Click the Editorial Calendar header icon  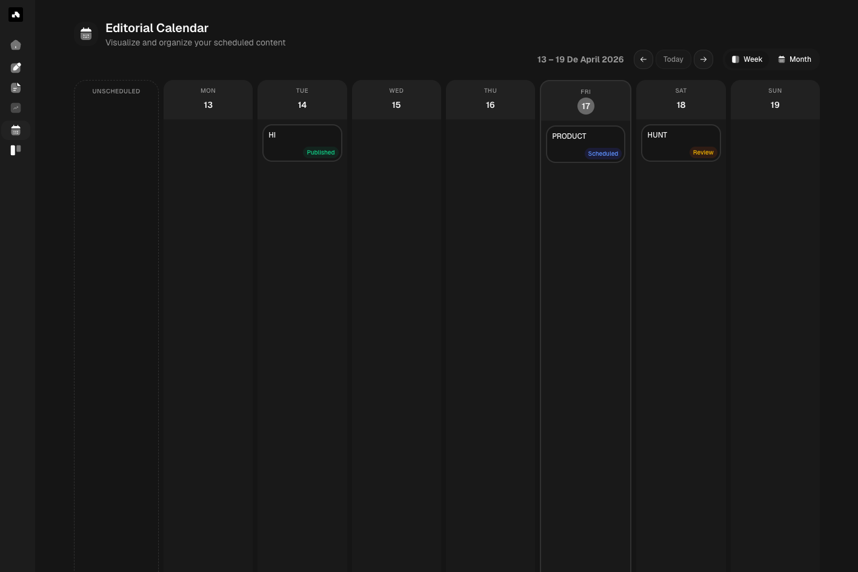coord(86,34)
